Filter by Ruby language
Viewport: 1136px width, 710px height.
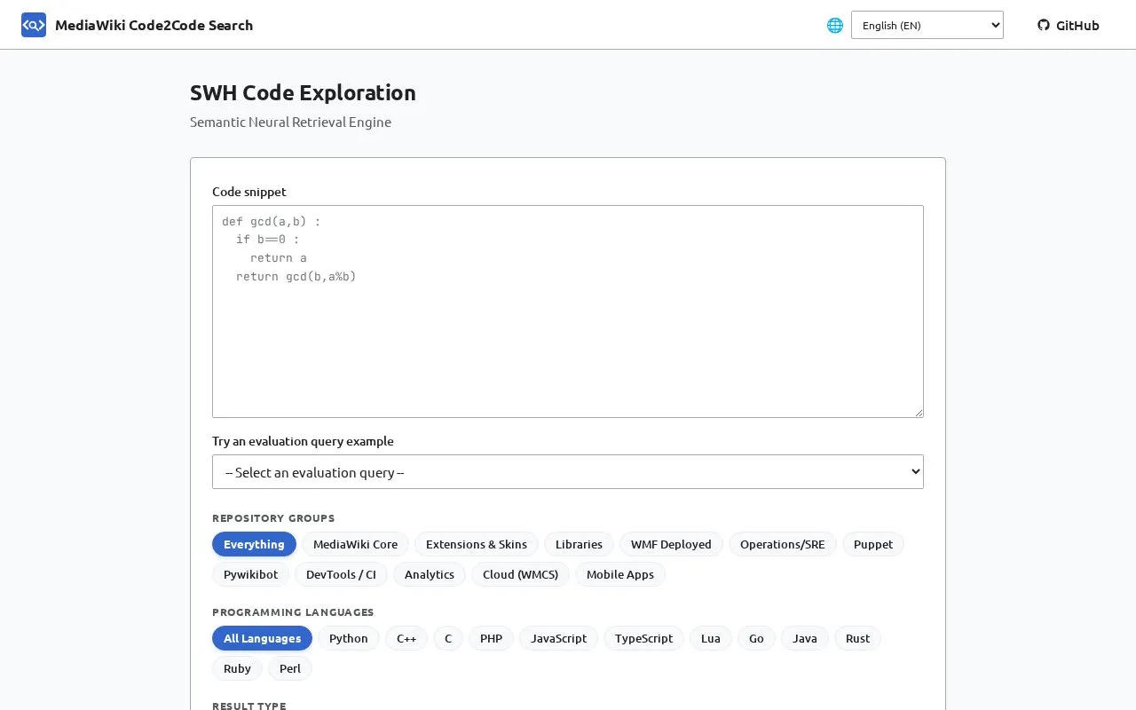pyautogui.click(x=237, y=668)
